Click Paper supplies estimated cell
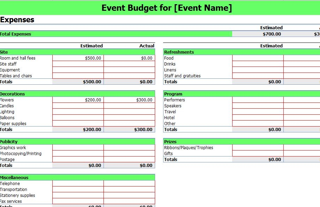 click(x=78, y=123)
